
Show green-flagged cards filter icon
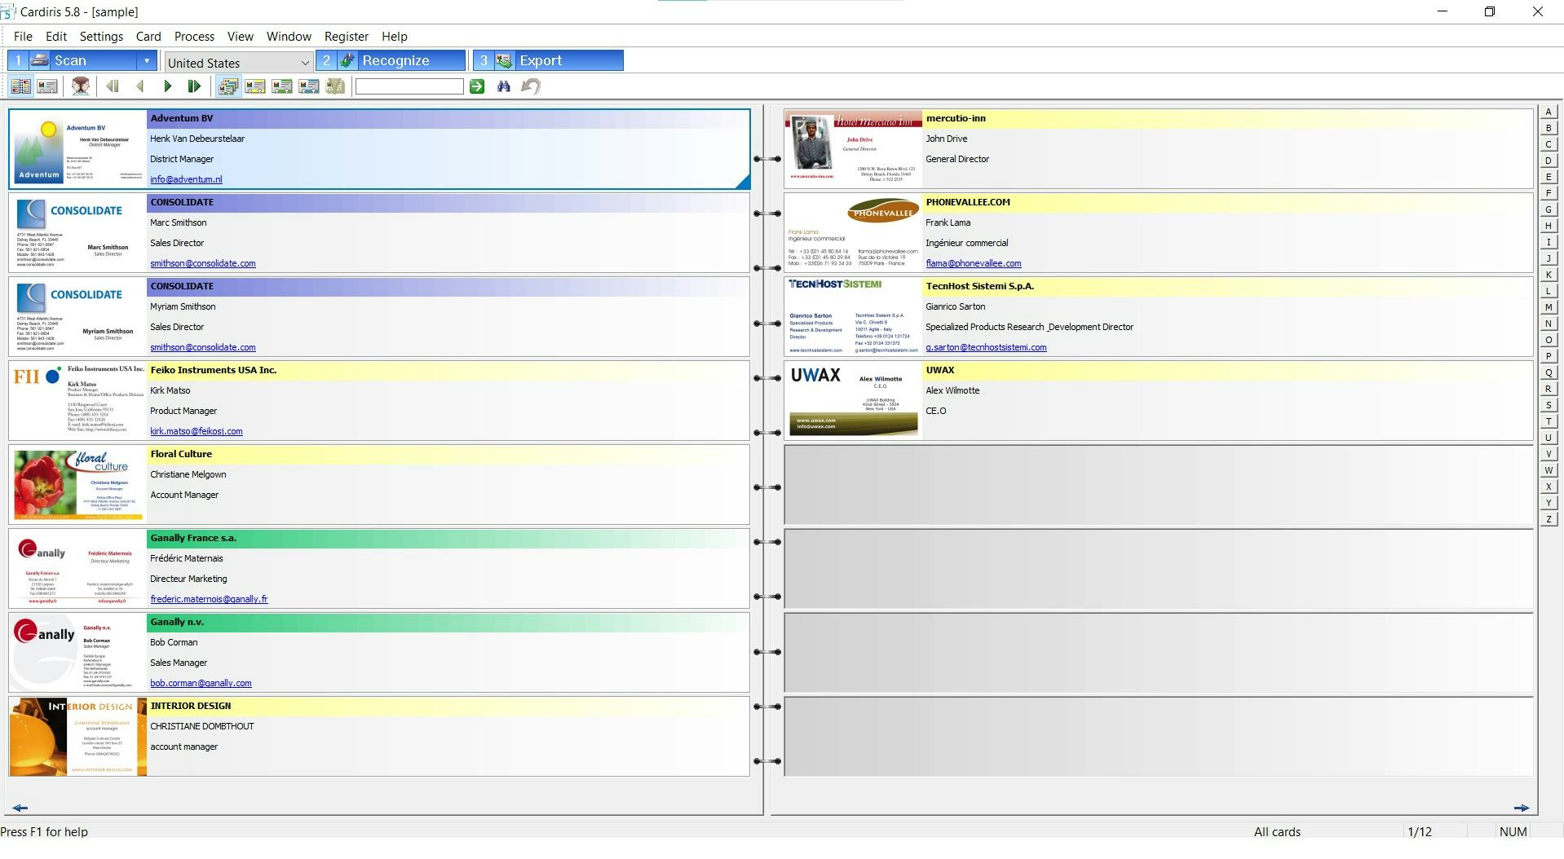coord(282,86)
